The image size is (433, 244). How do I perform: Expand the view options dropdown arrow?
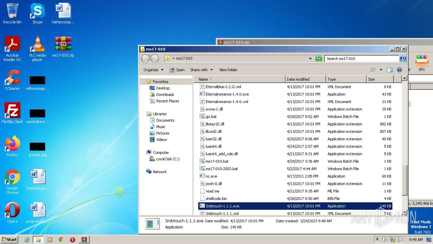381,70
